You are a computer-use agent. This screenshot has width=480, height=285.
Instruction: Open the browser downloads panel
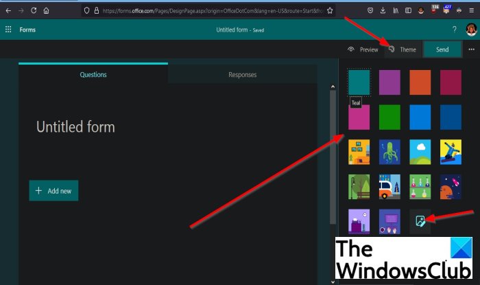click(x=383, y=11)
